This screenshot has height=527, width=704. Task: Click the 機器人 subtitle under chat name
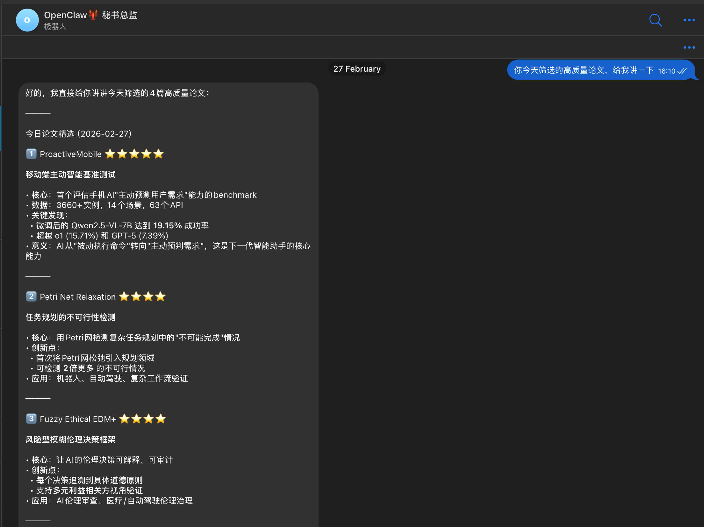point(55,27)
